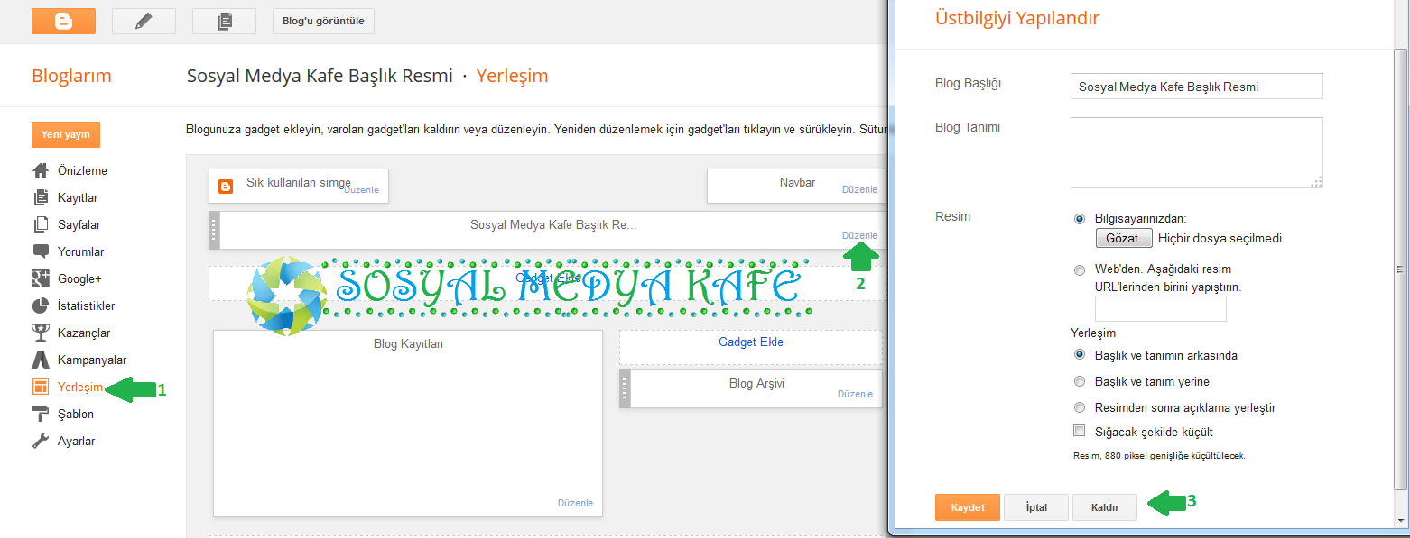Viewport: 1410px width, 538px height.
Task: Click the orange Kaydet button
Action: pyautogui.click(x=967, y=507)
